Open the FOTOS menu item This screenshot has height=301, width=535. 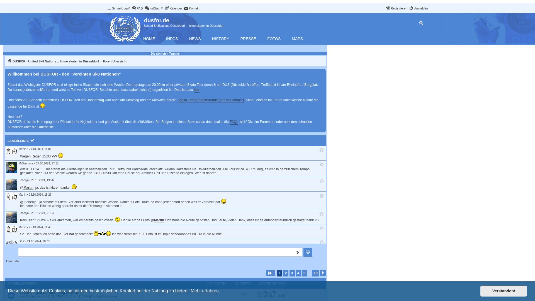point(274,39)
